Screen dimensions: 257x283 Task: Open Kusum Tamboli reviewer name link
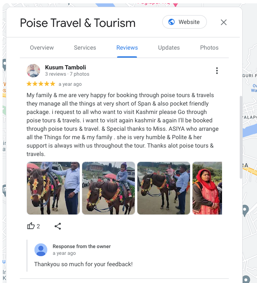tap(65, 67)
